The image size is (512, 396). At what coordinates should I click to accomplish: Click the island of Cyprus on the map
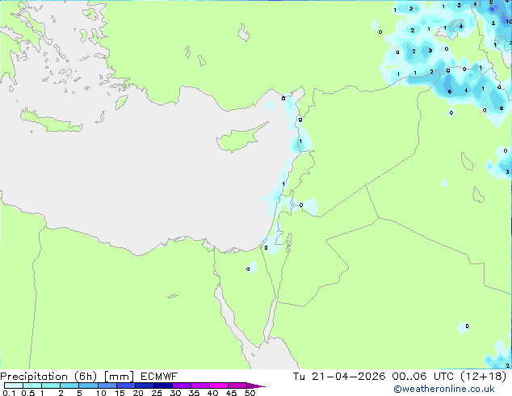point(240,139)
